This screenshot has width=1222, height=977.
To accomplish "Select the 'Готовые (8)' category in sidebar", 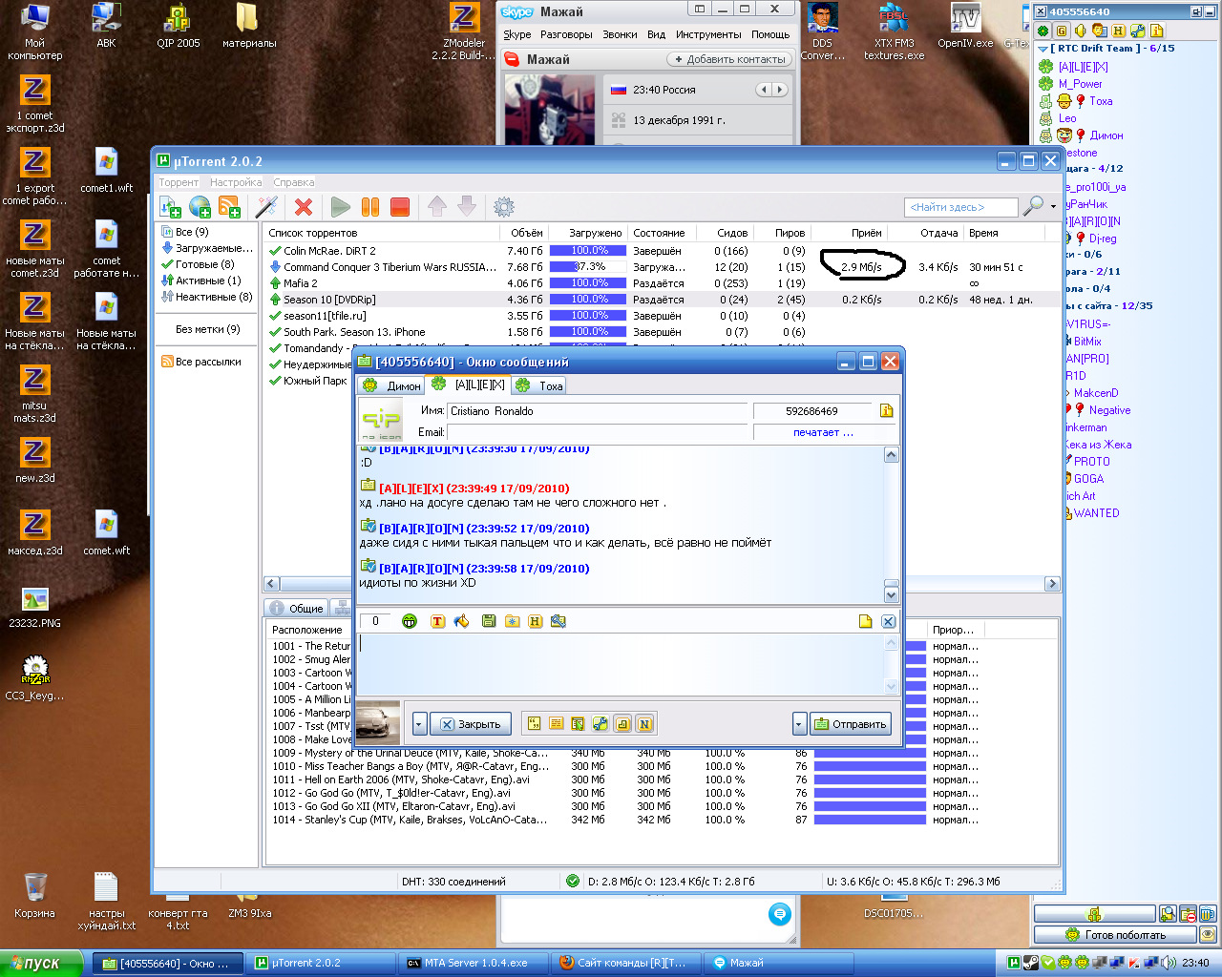I will [x=204, y=264].
